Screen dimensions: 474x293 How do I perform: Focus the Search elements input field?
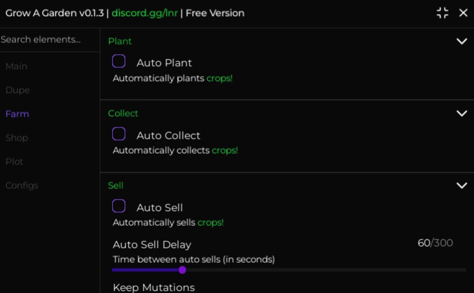tap(42, 40)
